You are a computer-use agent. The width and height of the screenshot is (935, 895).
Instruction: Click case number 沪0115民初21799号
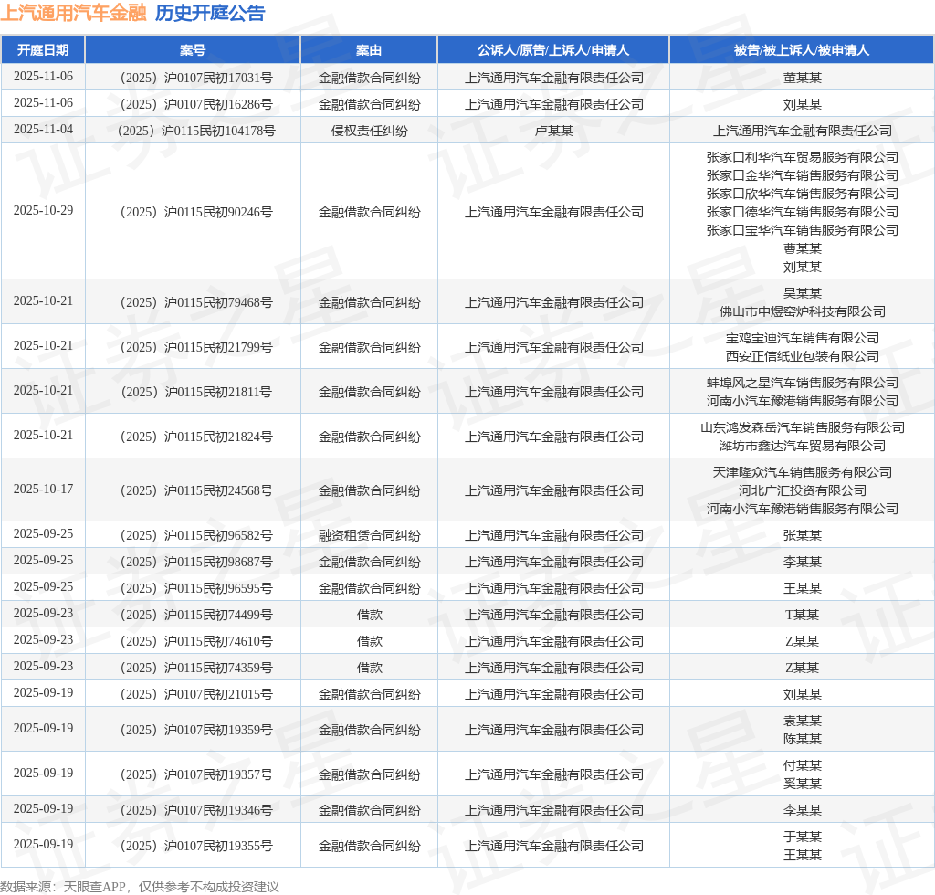196,347
